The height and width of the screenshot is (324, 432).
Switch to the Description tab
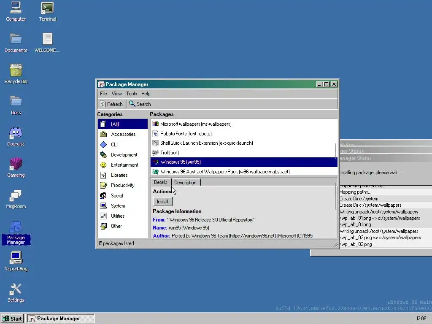tap(186, 182)
